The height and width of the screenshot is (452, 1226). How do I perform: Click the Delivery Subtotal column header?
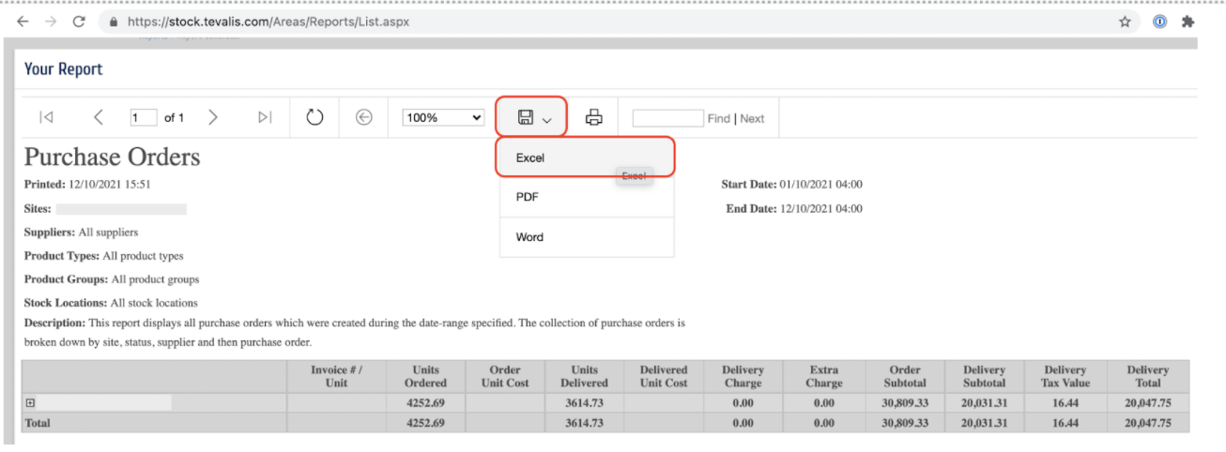(x=984, y=376)
